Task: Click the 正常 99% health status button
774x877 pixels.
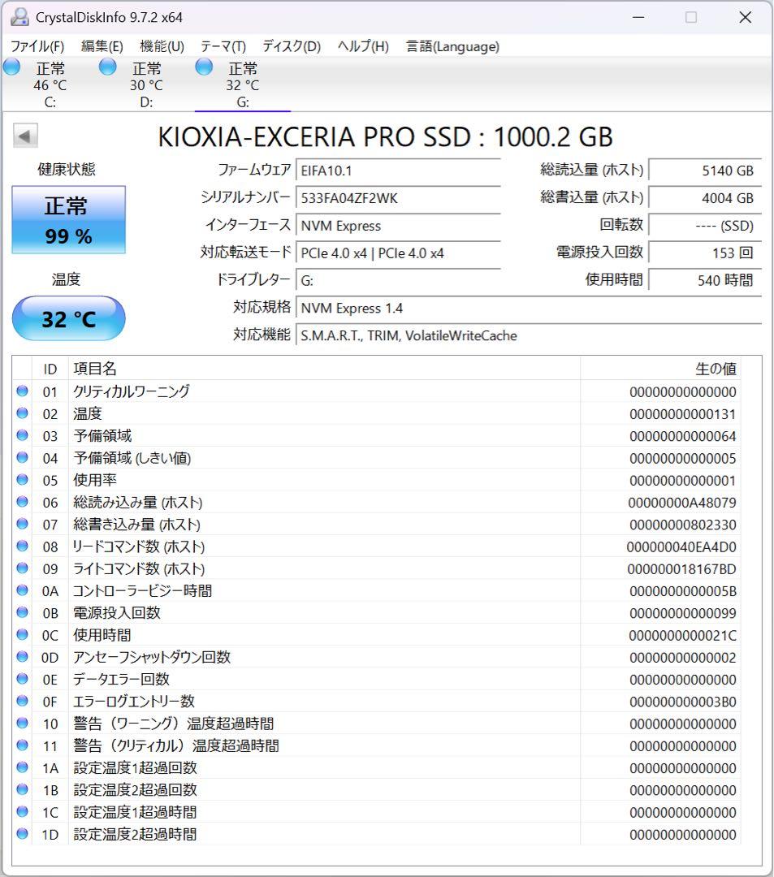Action: (68, 219)
